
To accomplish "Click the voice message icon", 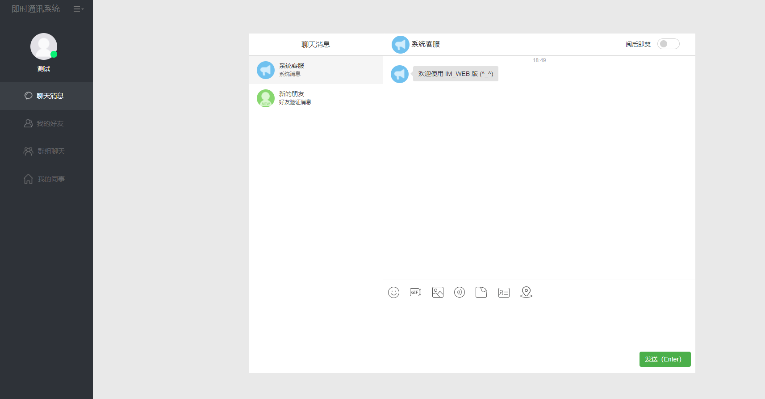I will (460, 292).
